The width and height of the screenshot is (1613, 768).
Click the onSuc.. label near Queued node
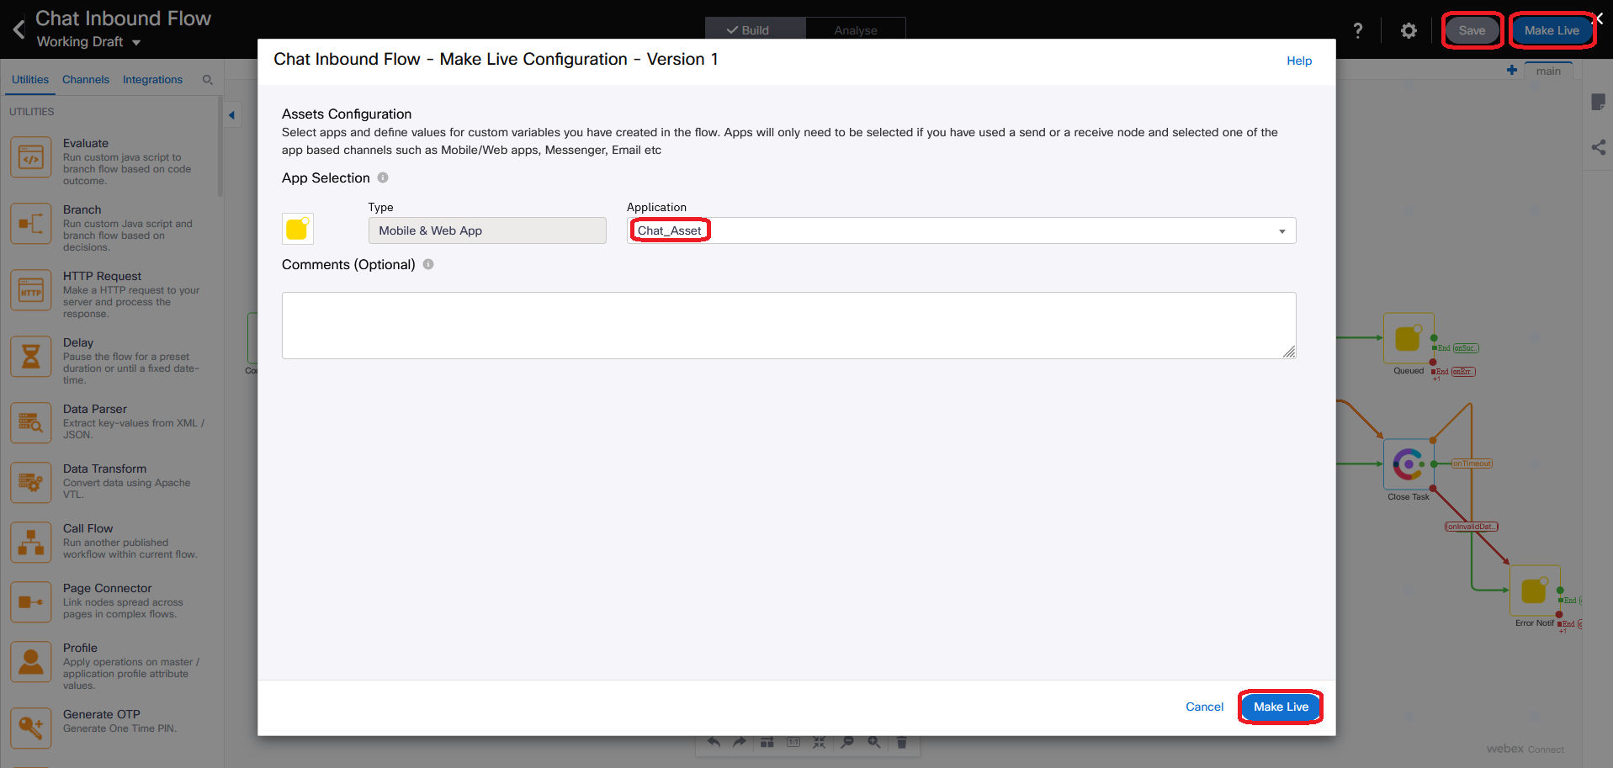(x=1465, y=348)
